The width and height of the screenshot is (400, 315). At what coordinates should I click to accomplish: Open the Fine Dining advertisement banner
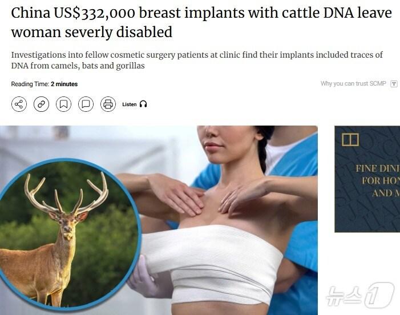pyautogui.click(x=367, y=179)
